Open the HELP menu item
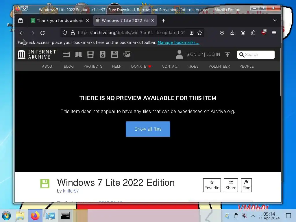This screenshot has width=296, height=222. pyautogui.click(x=117, y=66)
